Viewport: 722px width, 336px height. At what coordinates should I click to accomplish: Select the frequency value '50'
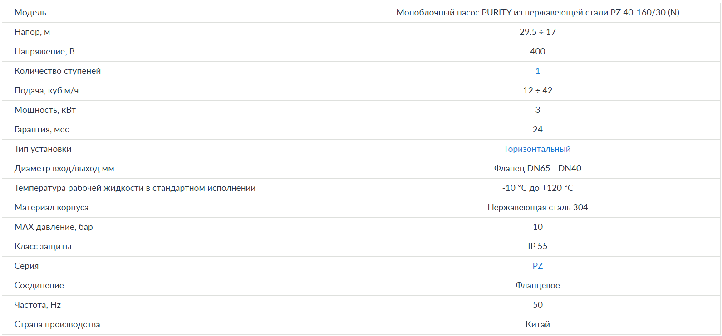(537, 305)
